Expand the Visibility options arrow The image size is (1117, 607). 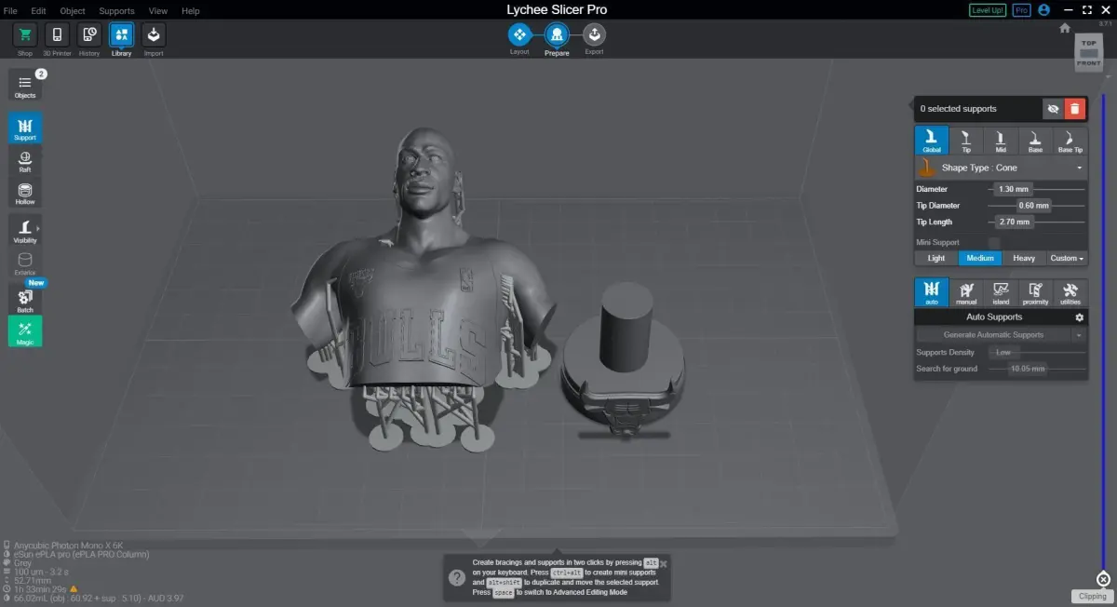38,228
